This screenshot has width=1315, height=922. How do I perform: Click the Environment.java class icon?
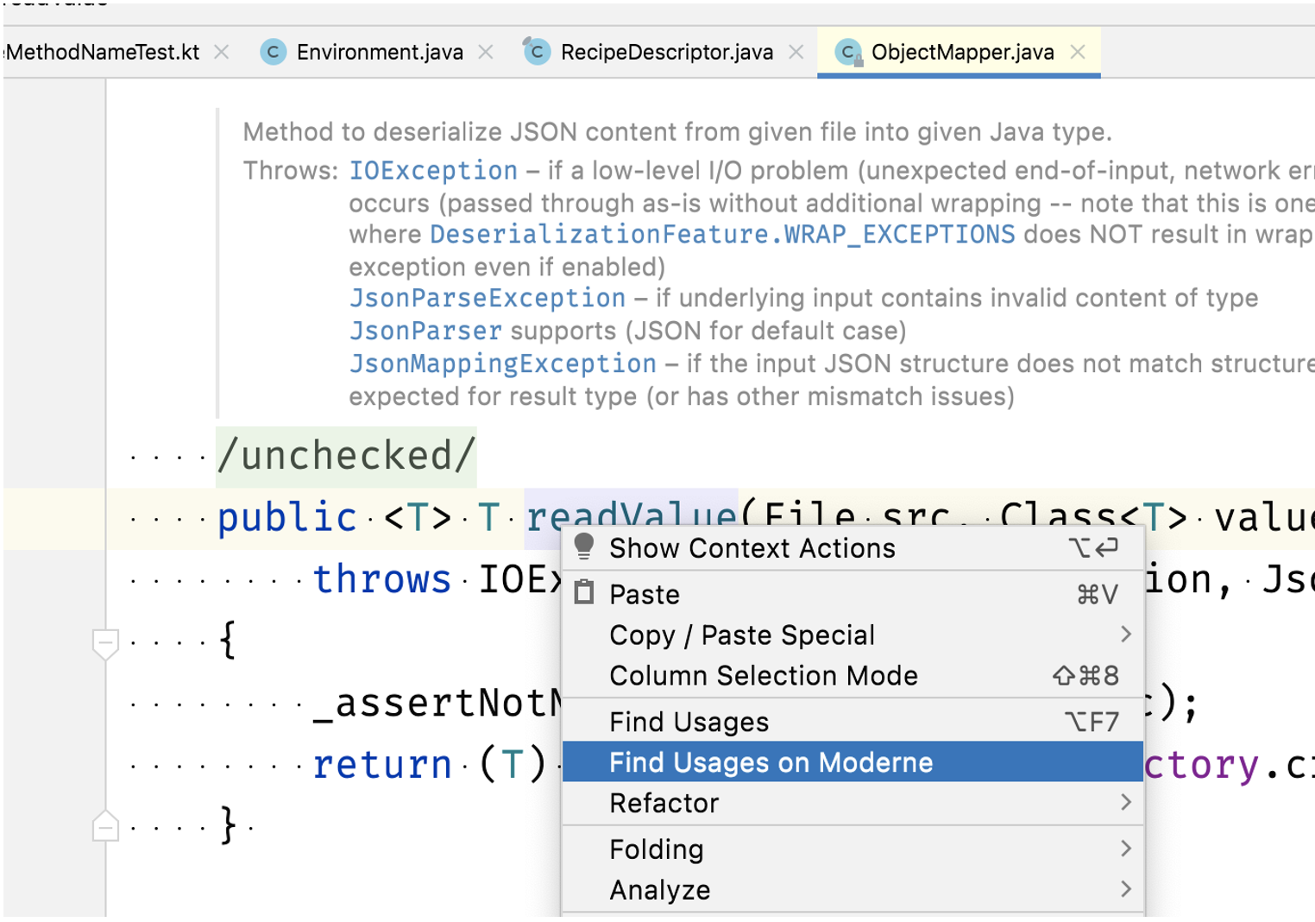coord(274,53)
